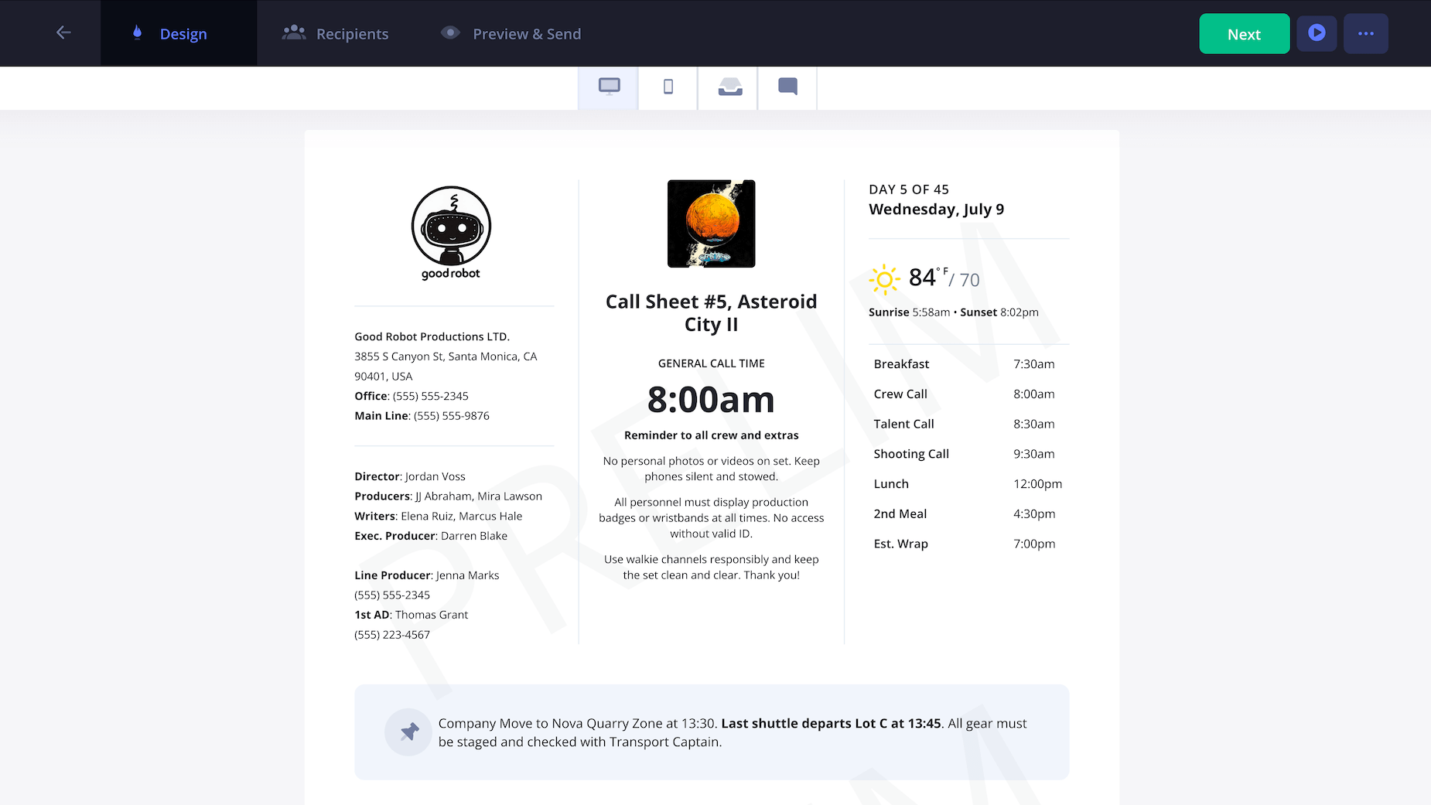This screenshot has height=805, width=1431.
Task: Switch to mobile preview mode
Action: click(x=668, y=87)
